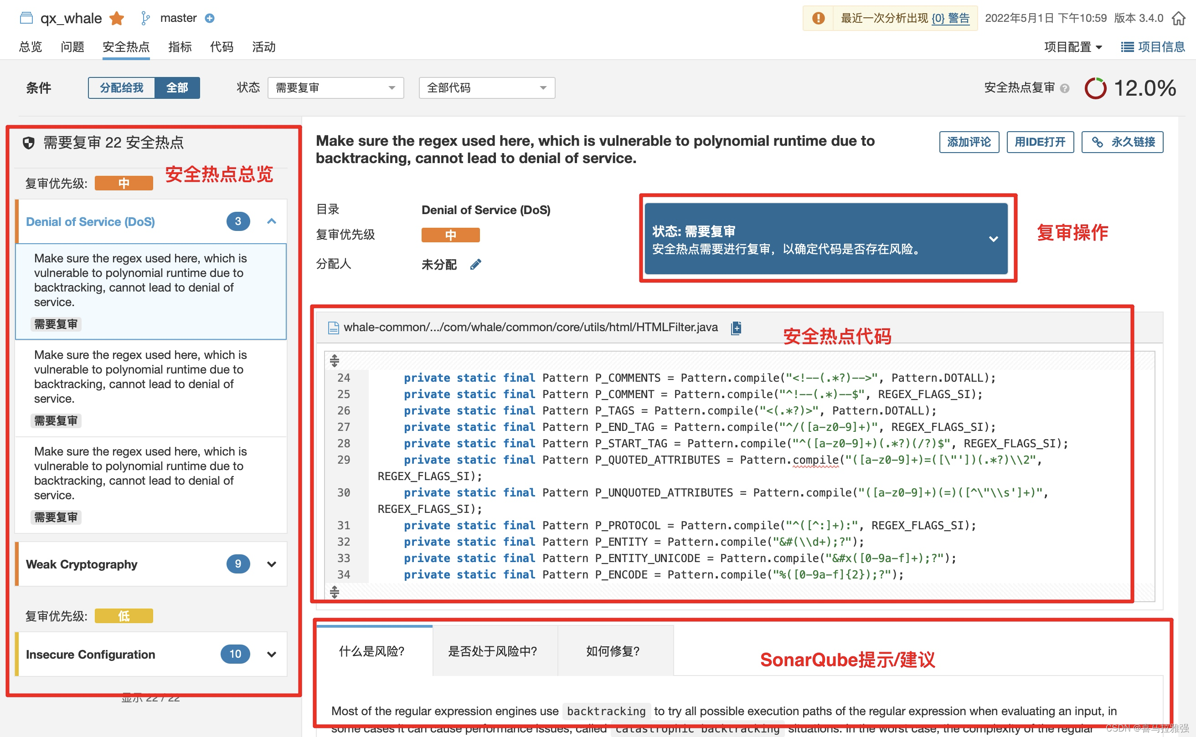The height and width of the screenshot is (737, 1196).
Task: Select the 全部 filter toggle
Action: [x=177, y=88]
